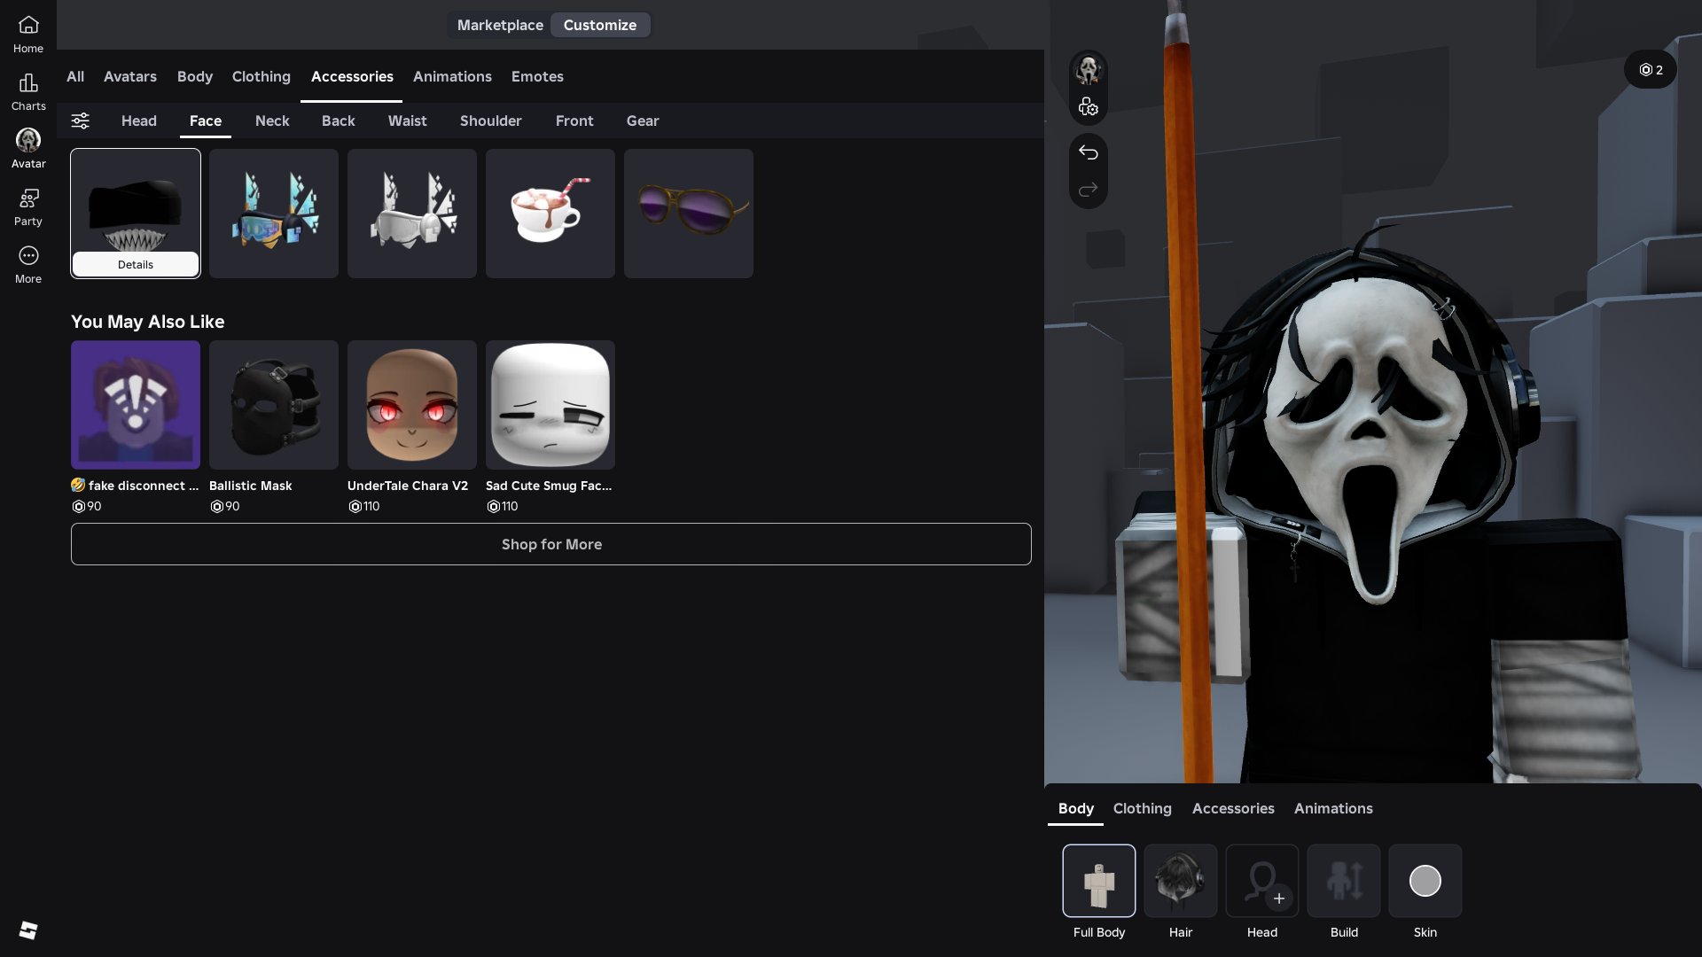This screenshot has height=957, width=1702.
Task: Select the Full Body option
Action: (x=1098, y=881)
